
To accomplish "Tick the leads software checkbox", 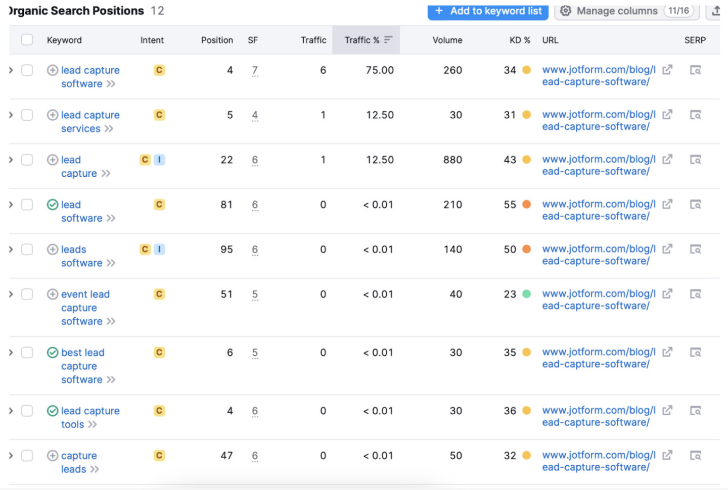I will click(27, 250).
